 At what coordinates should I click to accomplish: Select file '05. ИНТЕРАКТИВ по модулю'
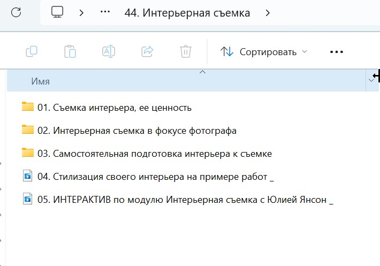[185, 200]
